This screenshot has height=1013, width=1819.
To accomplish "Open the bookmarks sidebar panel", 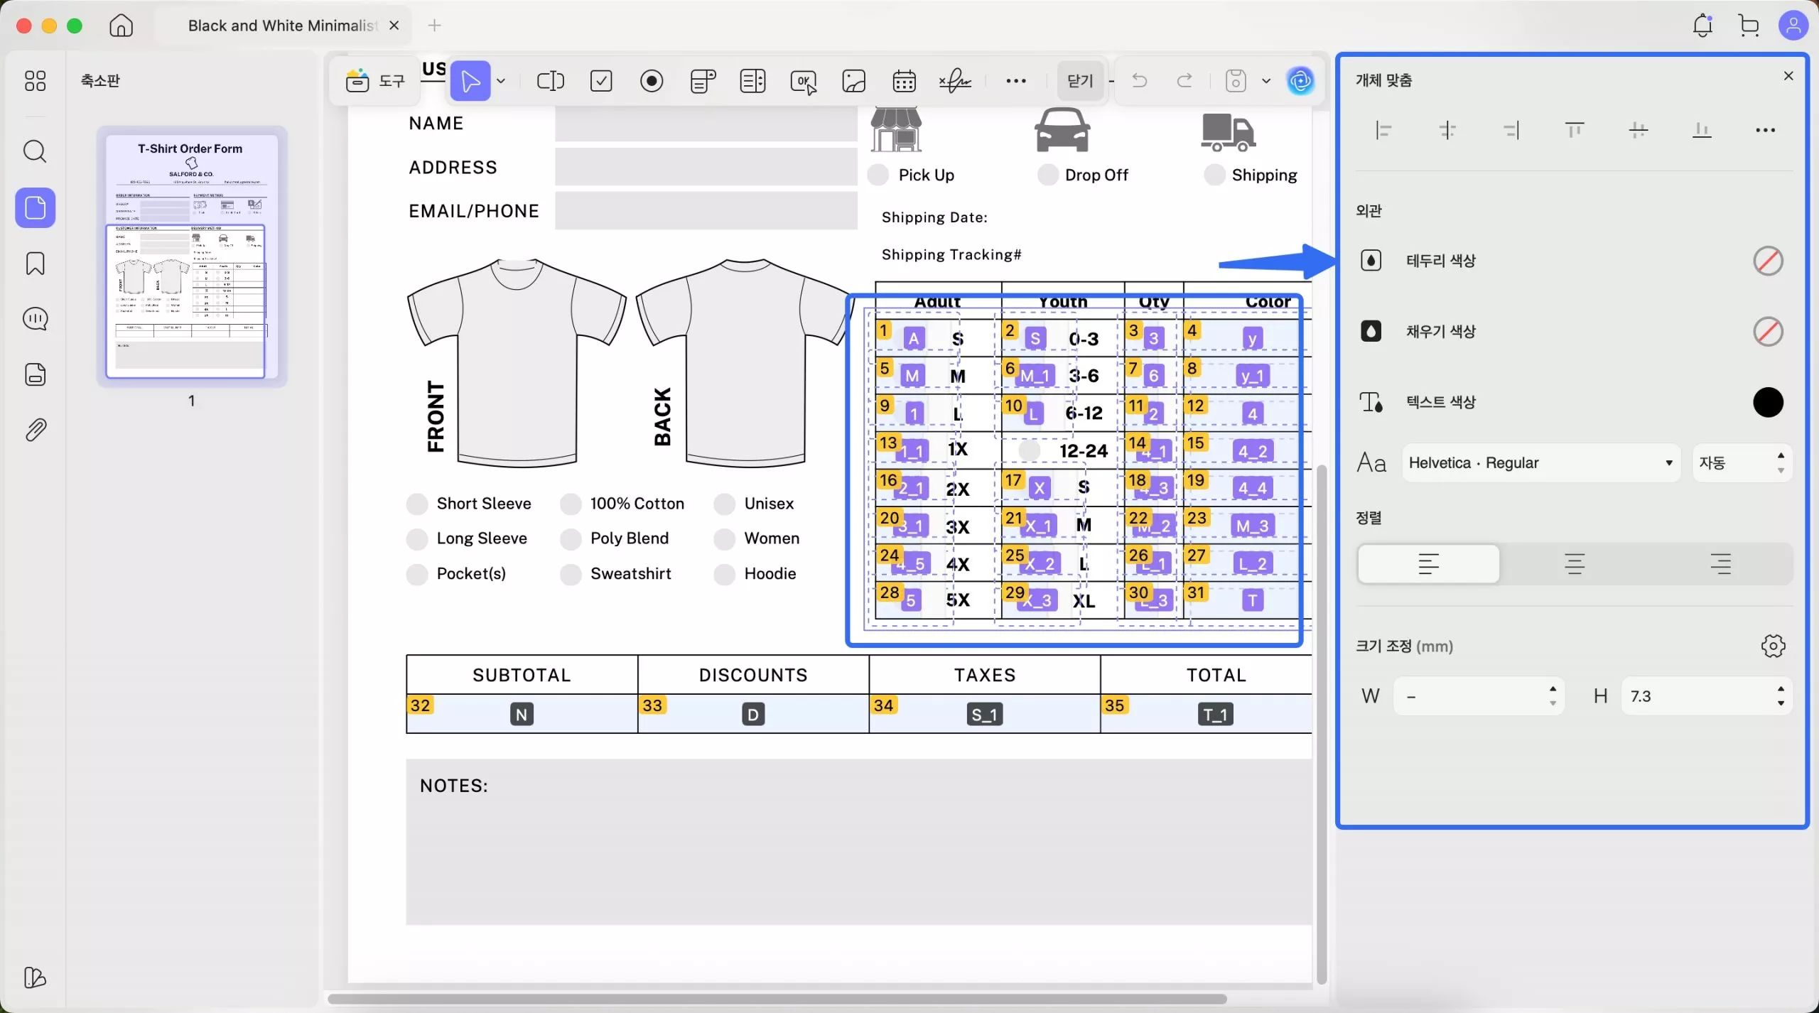I will tap(35, 264).
